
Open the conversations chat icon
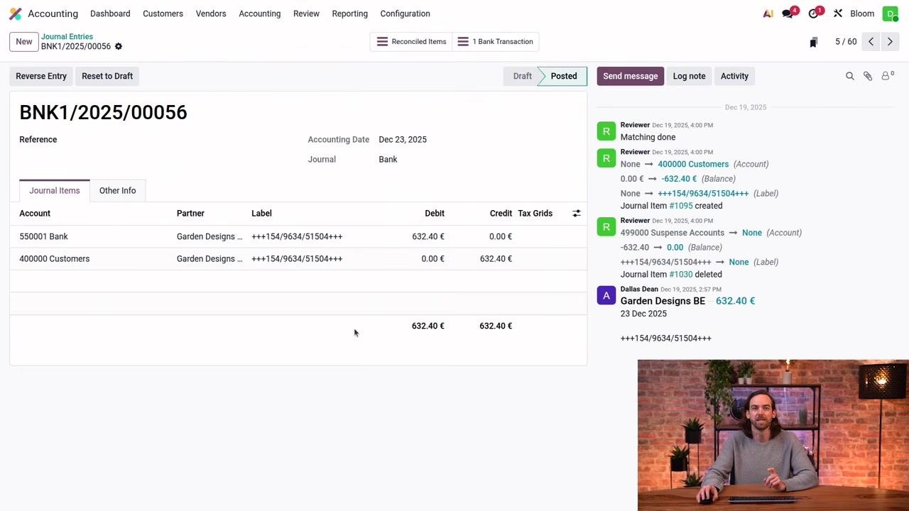[788, 13]
